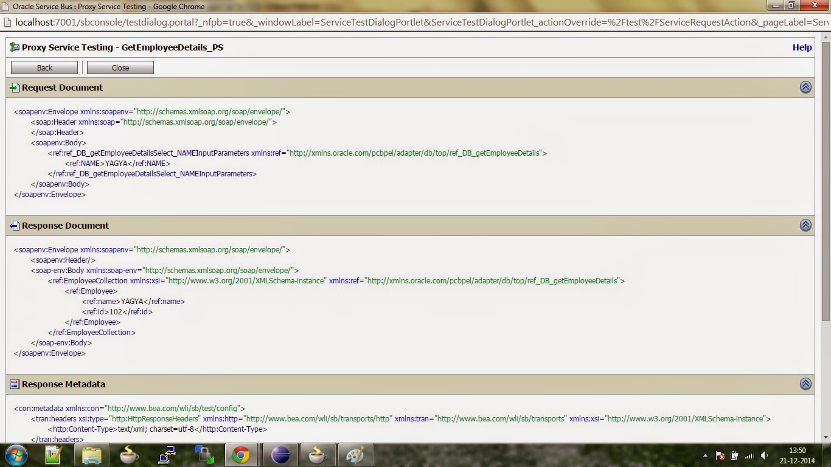Click the Response Document arrow icon
This screenshot has width=831, height=467.
(x=15, y=226)
